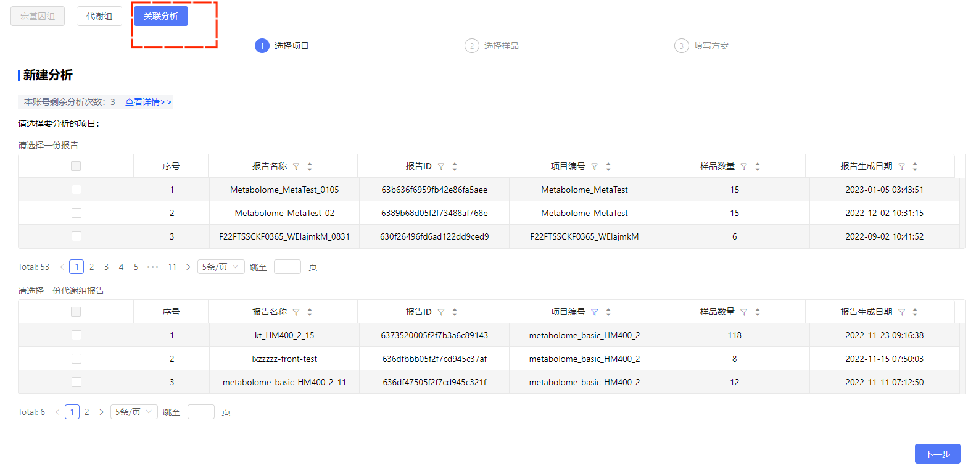Sort 报告ID column in metabolome report table
976x471 pixels.
(x=455, y=312)
